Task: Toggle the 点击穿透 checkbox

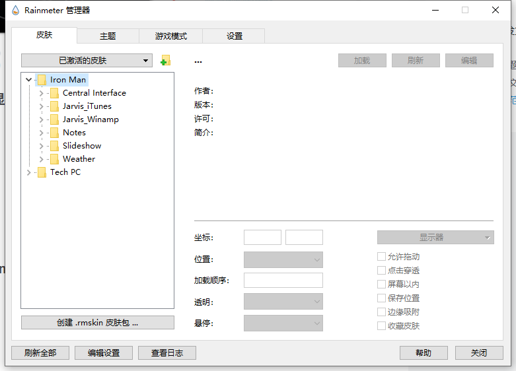Action: (381, 271)
